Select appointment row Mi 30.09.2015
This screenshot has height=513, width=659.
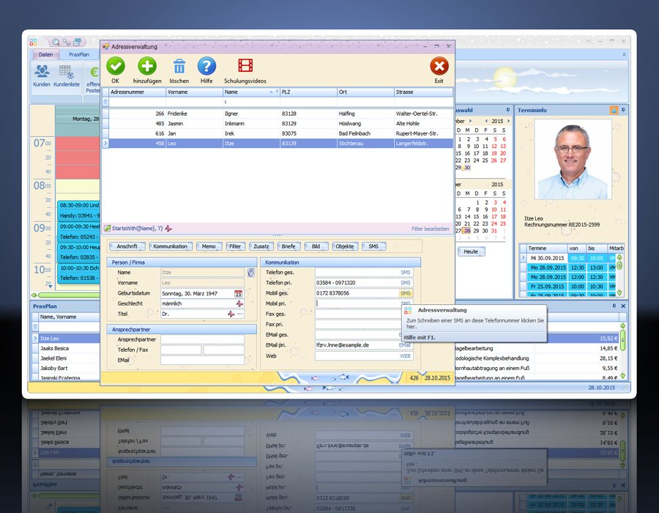tap(567, 258)
